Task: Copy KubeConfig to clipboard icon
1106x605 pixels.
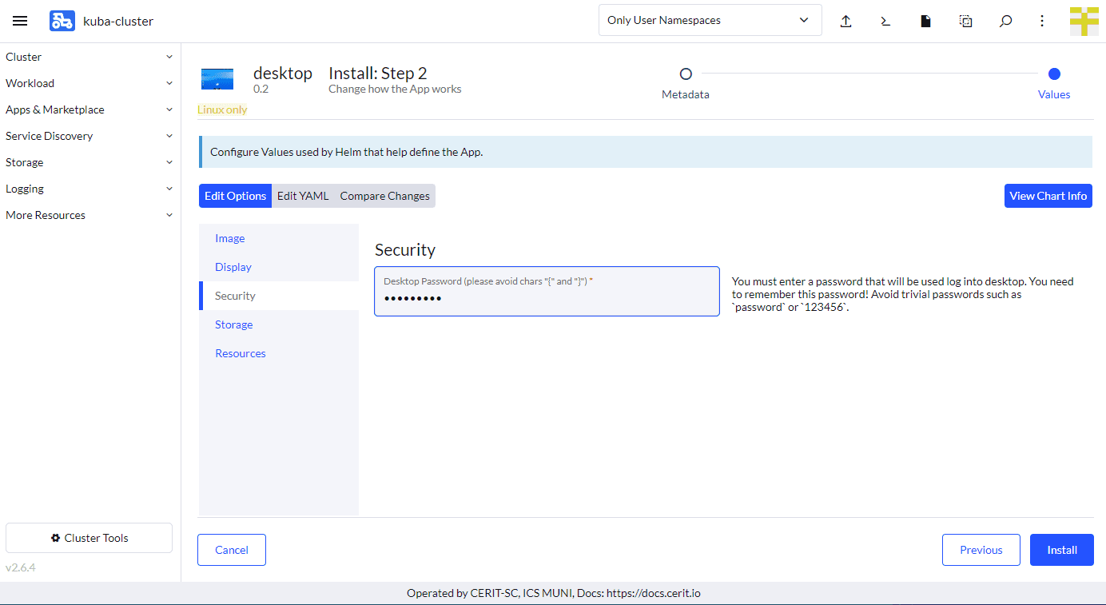Action: pyautogui.click(x=965, y=21)
